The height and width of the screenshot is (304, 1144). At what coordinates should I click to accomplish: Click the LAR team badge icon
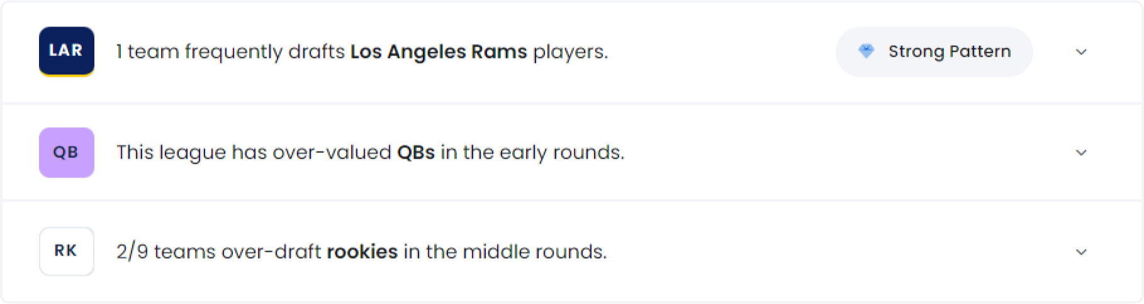[x=67, y=51]
